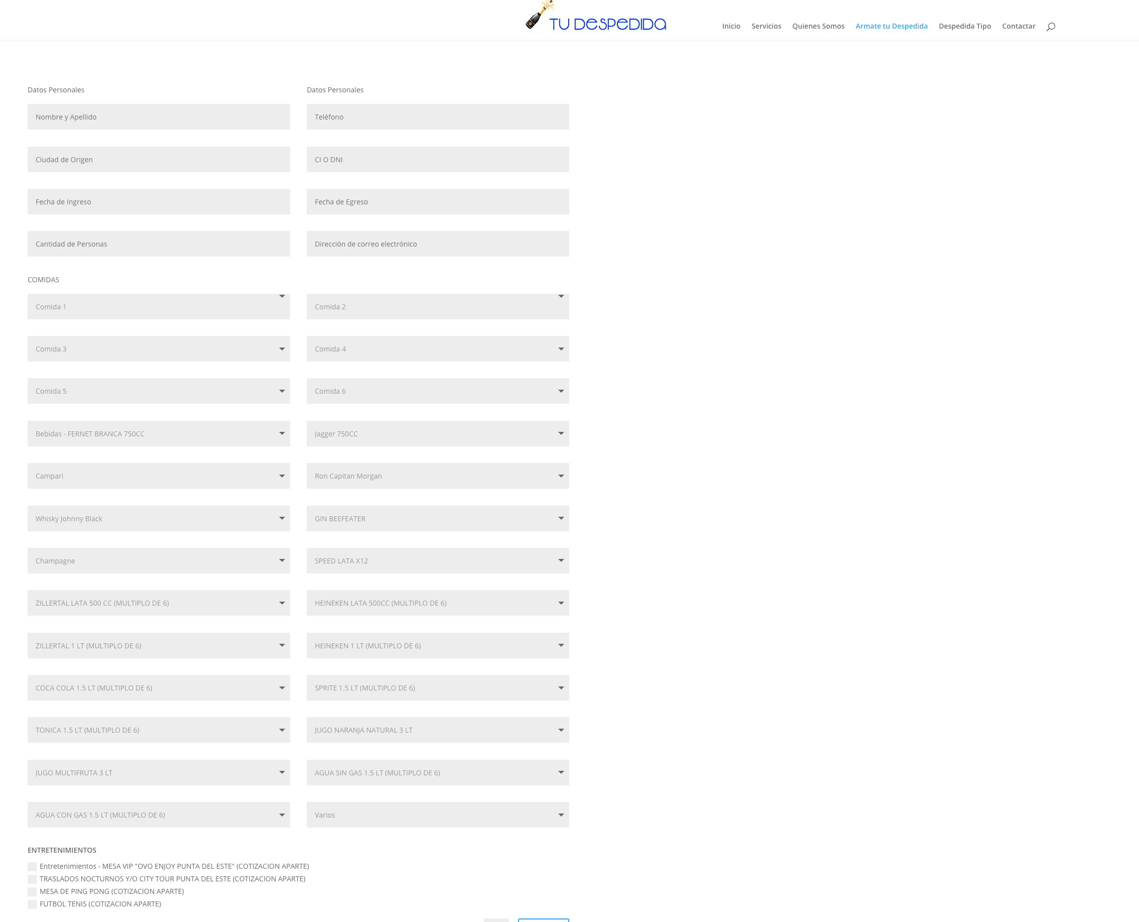
Task: Open the Comida 6 selector
Action: [x=438, y=391]
